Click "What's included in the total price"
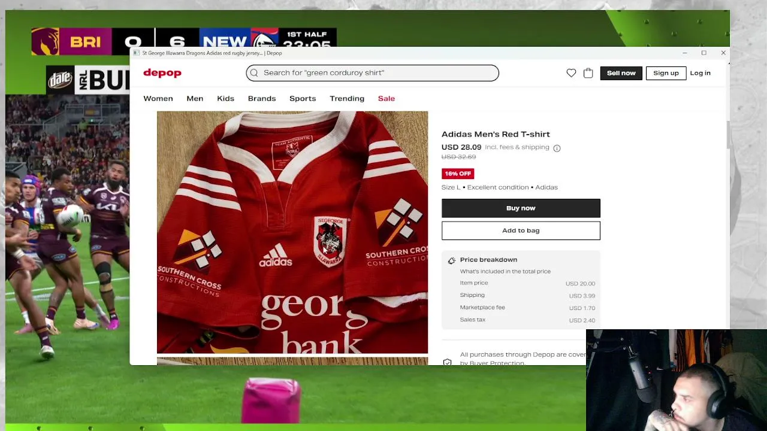 pos(505,271)
